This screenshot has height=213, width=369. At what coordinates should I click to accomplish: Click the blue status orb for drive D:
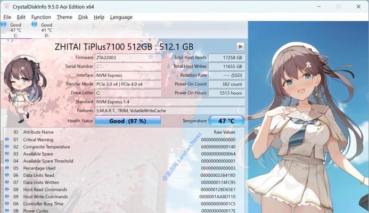[x=35, y=24]
